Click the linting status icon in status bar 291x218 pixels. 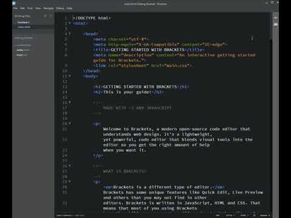click(x=254, y=216)
